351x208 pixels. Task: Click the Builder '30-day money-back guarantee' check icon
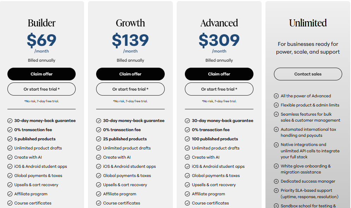pyautogui.click(x=10, y=121)
